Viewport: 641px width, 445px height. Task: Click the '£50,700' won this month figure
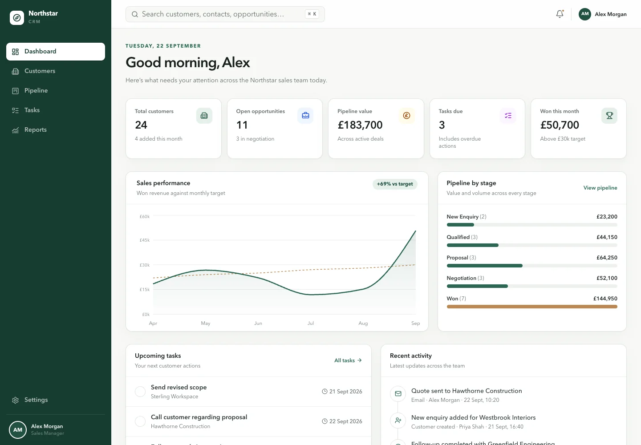point(560,125)
